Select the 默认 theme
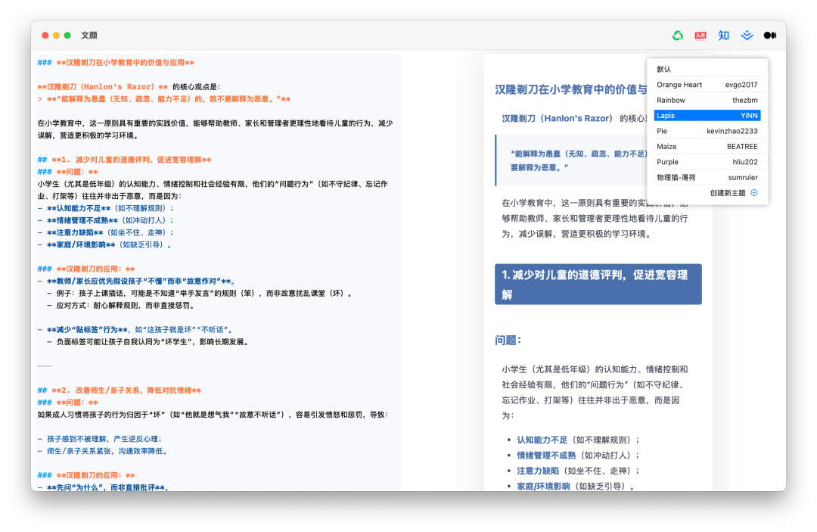Image resolution: width=817 pixels, height=532 pixels. (x=664, y=69)
